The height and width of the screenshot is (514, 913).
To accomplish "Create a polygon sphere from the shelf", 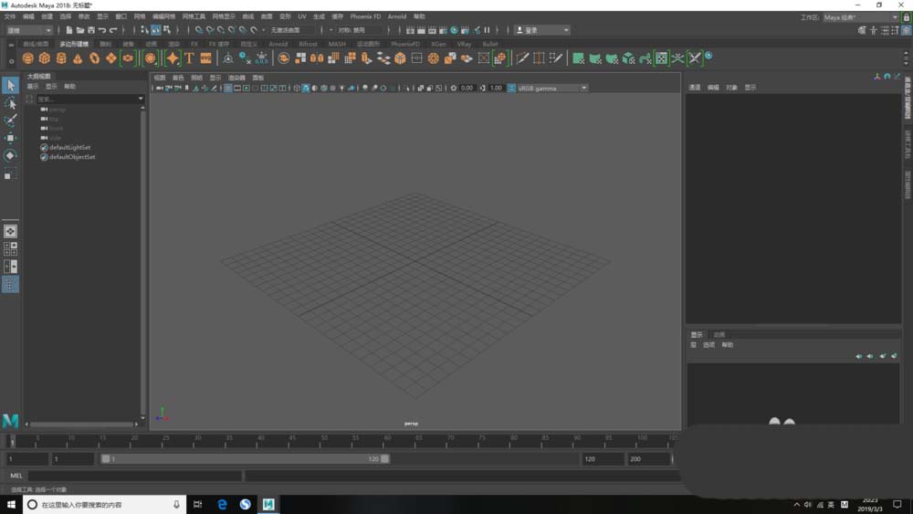I will point(27,58).
